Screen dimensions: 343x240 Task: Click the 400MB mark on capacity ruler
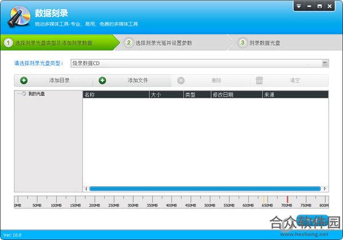[171, 206]
